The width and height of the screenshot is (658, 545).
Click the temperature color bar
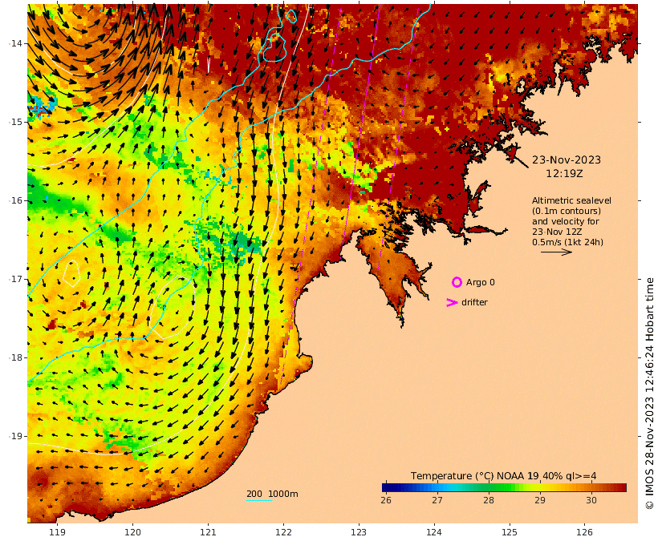point(504,487)
